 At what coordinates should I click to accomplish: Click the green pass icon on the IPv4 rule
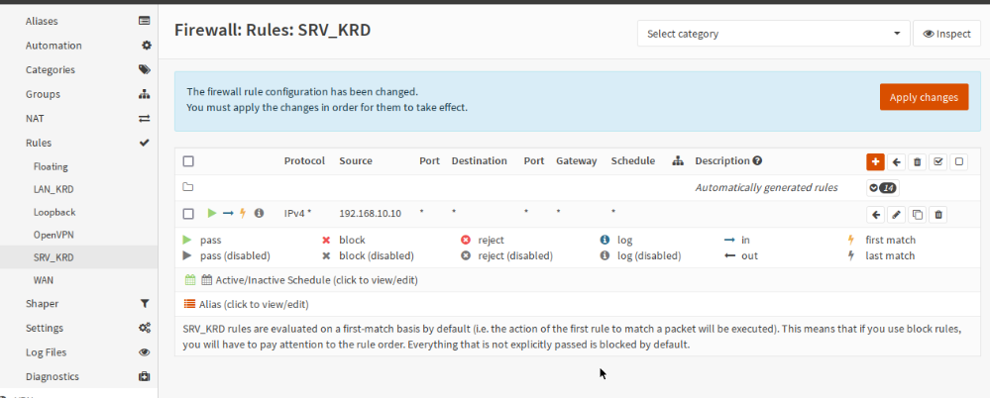(x=211, y=214)
